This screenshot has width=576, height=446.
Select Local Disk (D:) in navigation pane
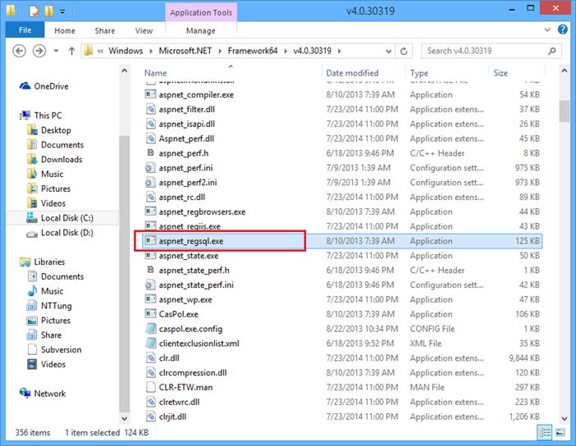60,233
